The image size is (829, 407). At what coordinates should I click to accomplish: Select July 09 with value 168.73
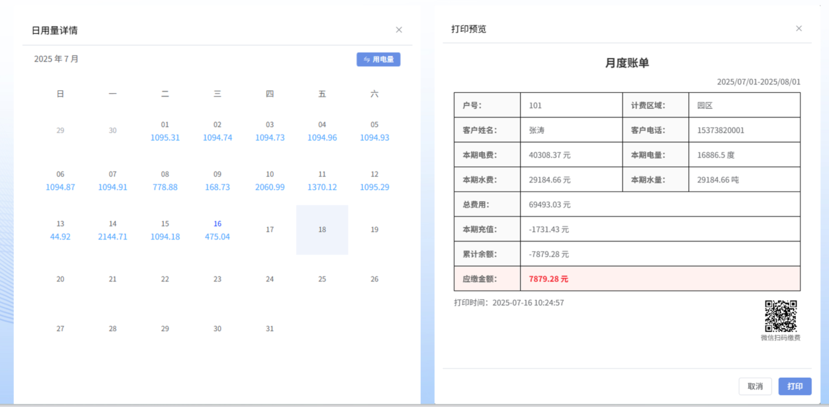coord(218,180)
